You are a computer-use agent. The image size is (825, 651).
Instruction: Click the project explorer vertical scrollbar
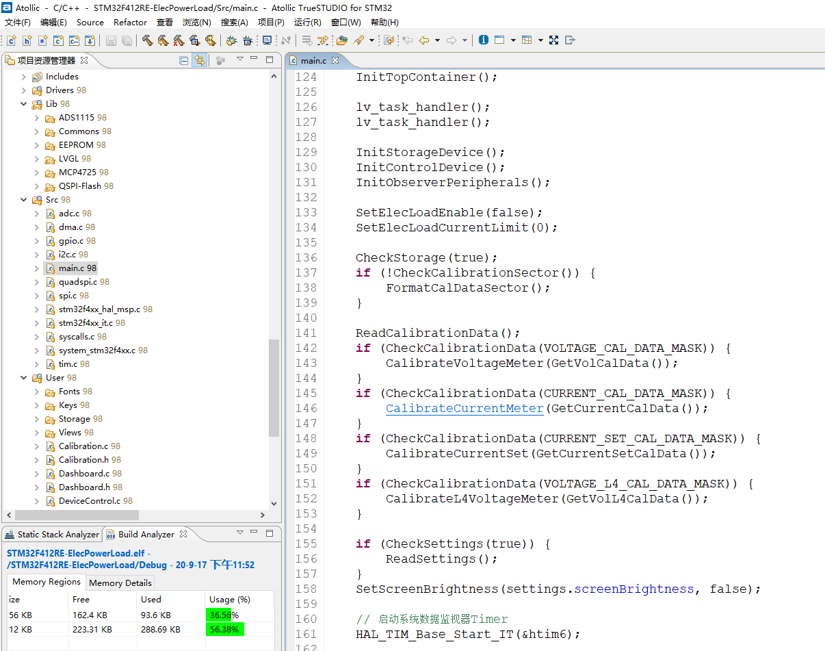(274, 387)
